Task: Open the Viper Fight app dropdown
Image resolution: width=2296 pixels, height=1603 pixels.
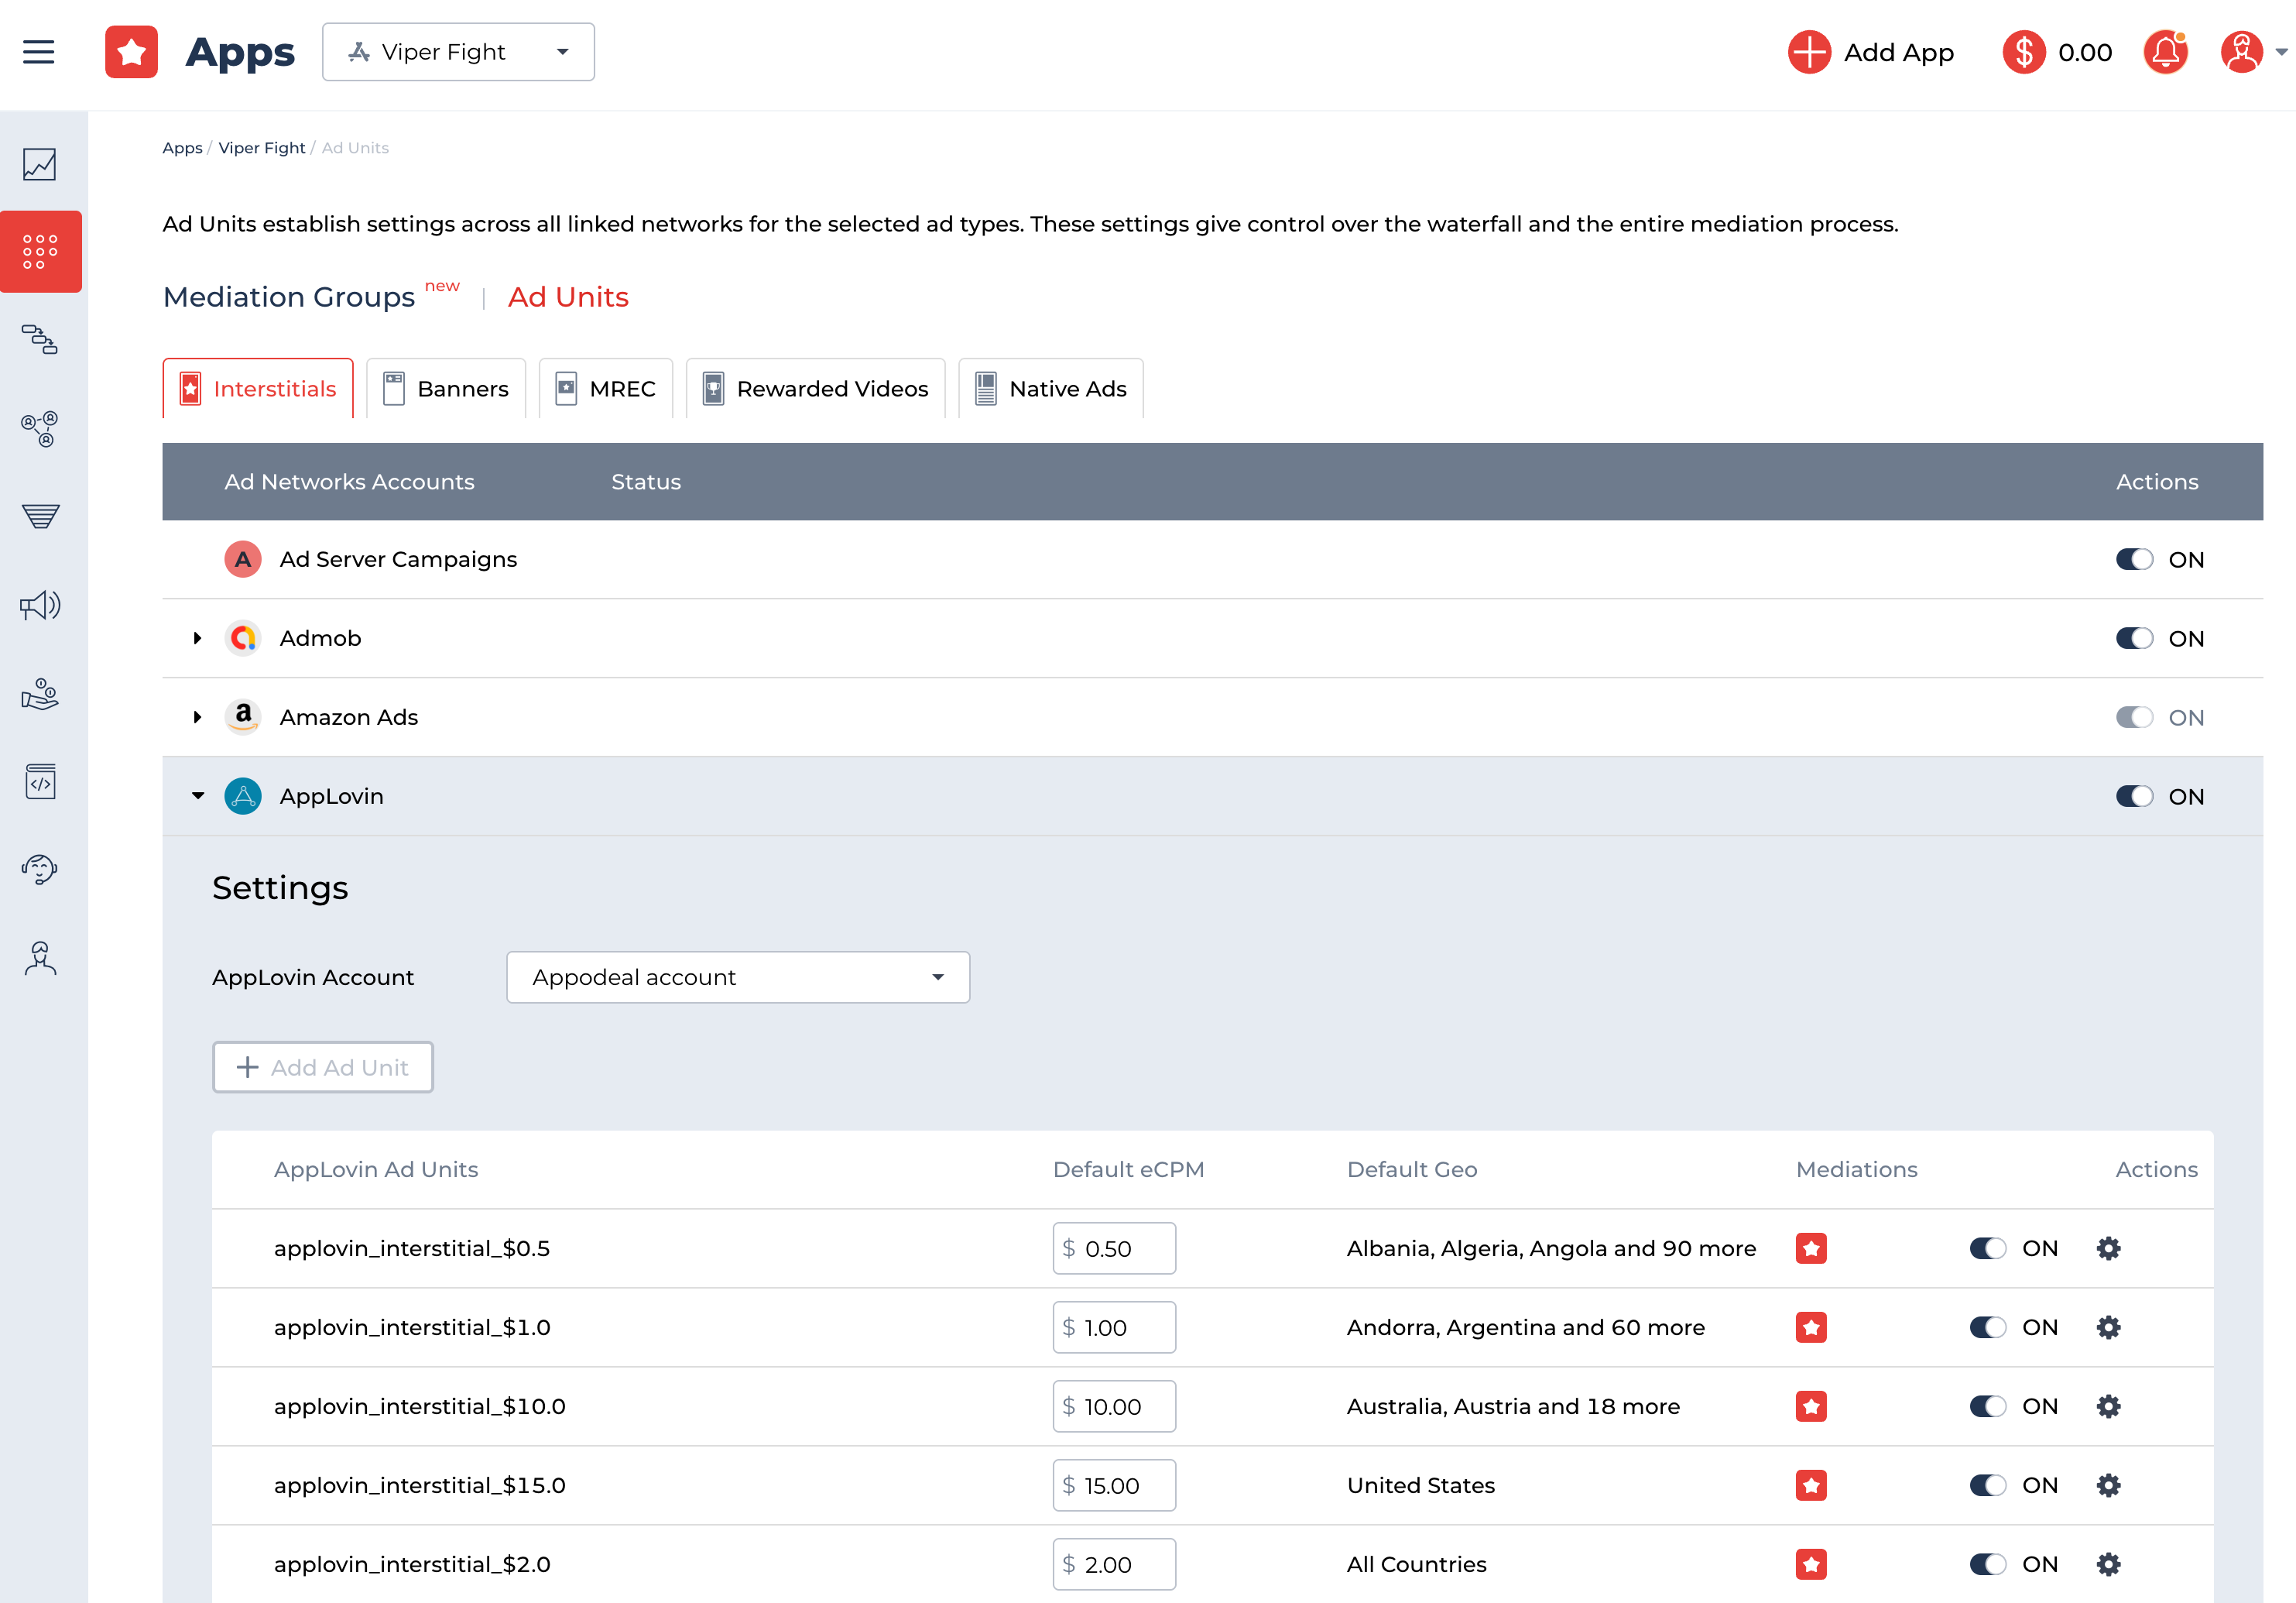Action: pyautogui.click(x=458, y=52)
